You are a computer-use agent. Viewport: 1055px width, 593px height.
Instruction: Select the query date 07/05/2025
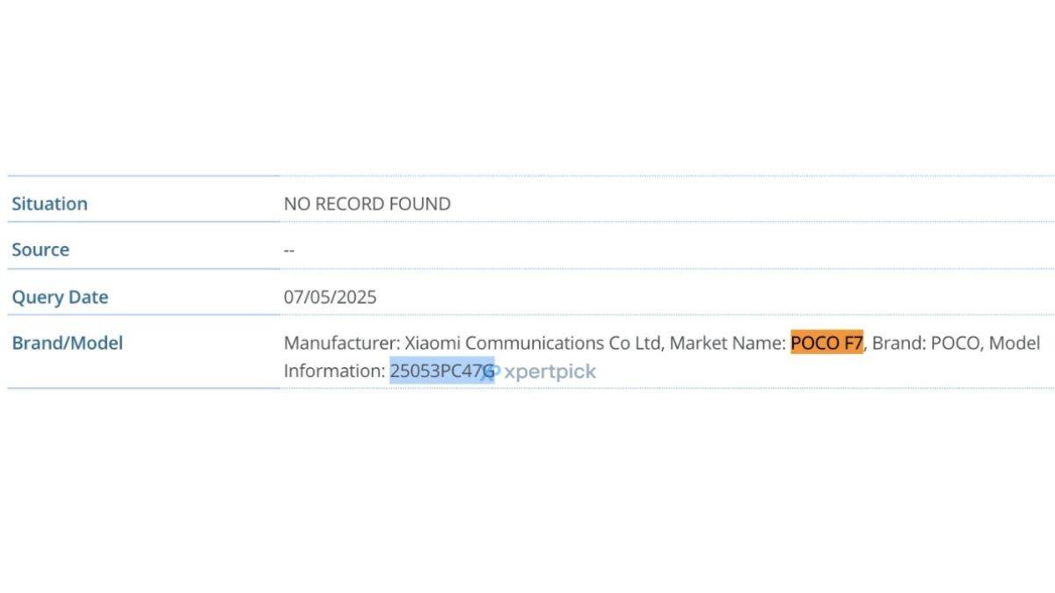pos(330,297)
